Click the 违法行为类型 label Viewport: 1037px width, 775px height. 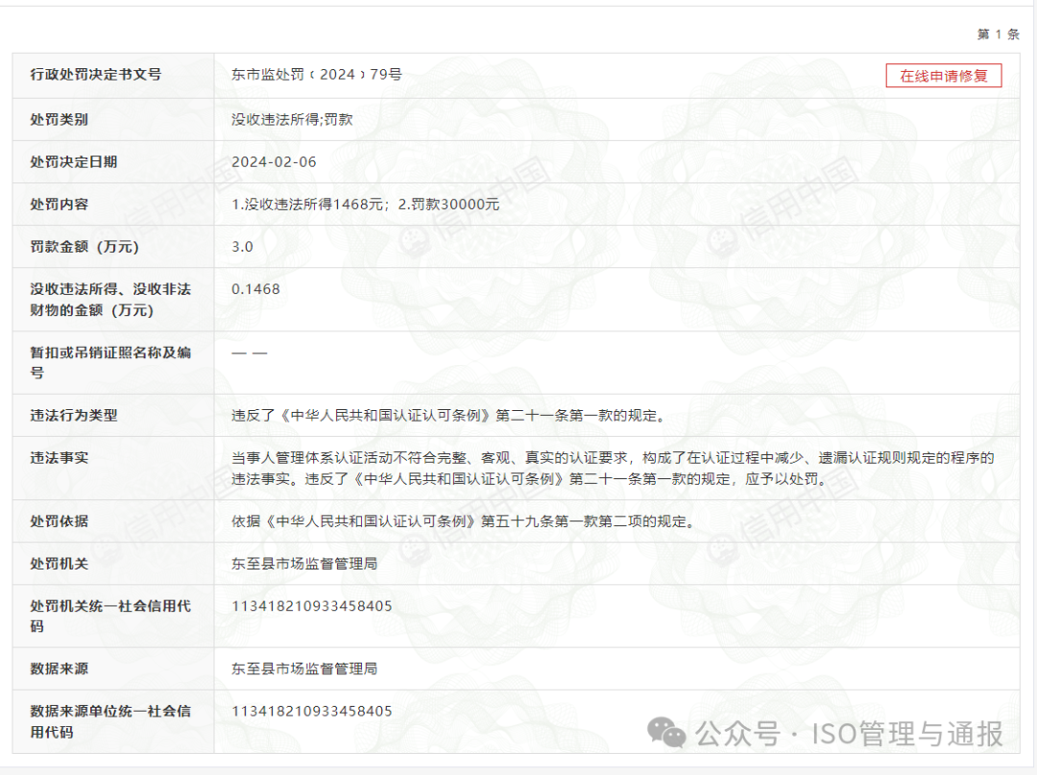pos(73,415)
